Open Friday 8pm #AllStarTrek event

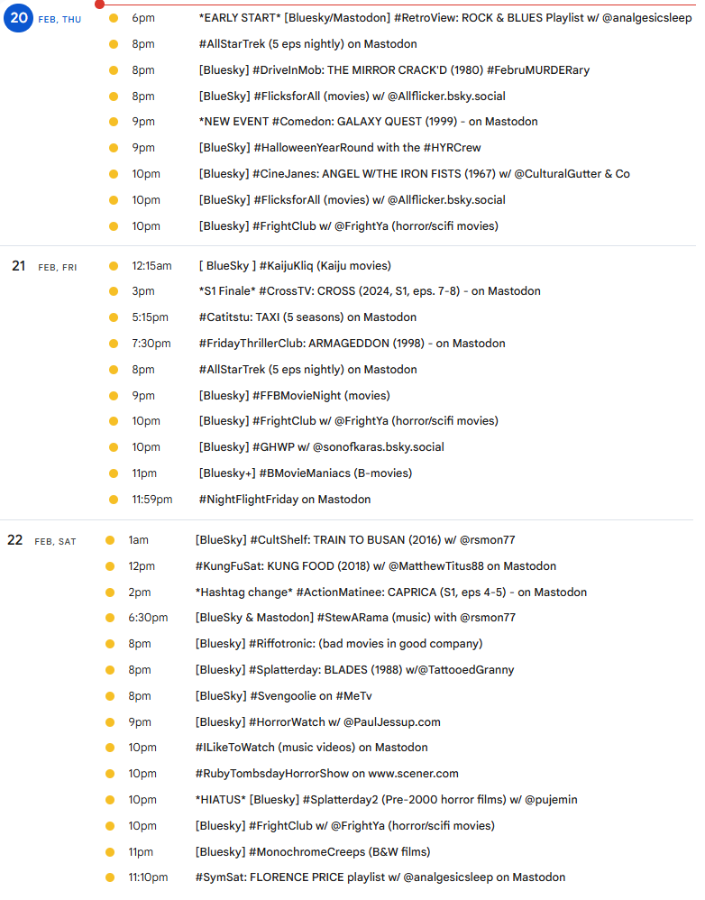307,370
